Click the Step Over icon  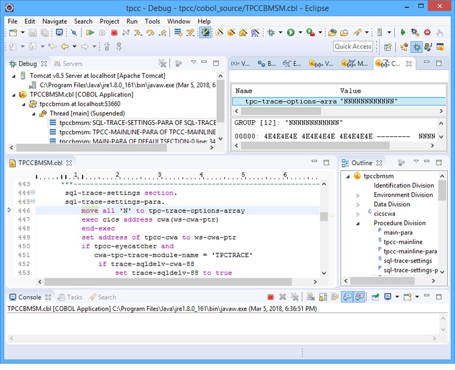(150, 32)
